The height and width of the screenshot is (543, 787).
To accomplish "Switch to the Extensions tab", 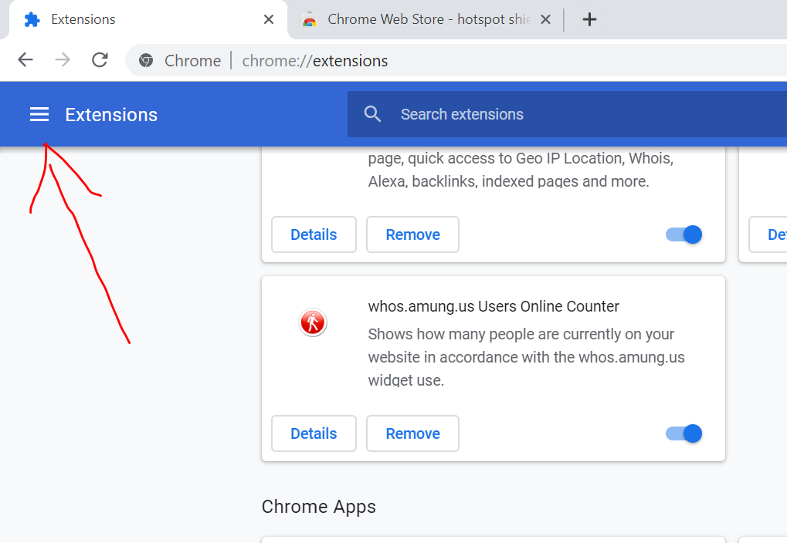I will click(x=148, y=19).
